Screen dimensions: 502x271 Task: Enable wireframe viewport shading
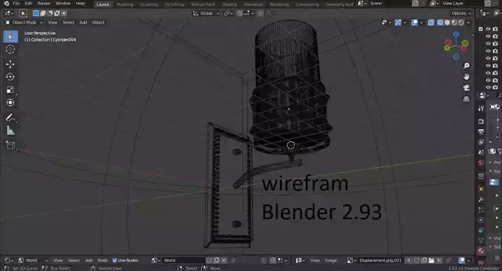(440, 22)
